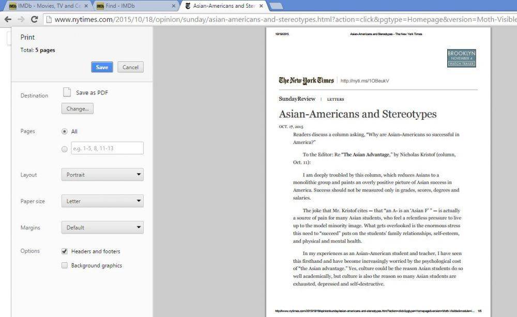Click the Save as PDF document icon
The width and height of the screenshot is (517, 317).
(67, 92)
